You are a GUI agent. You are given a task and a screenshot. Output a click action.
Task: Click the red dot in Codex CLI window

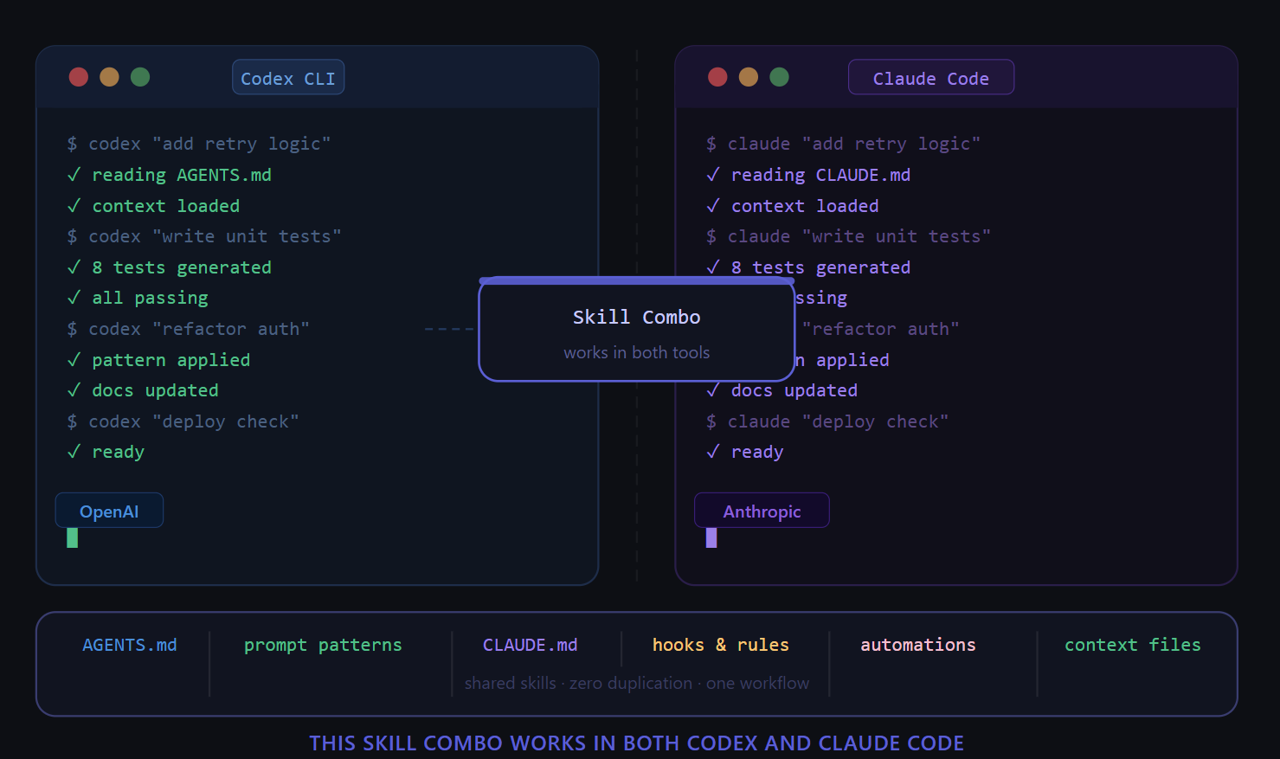79,77
